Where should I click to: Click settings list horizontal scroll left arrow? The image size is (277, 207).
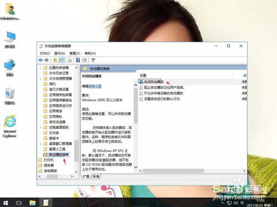pos(140,171)
